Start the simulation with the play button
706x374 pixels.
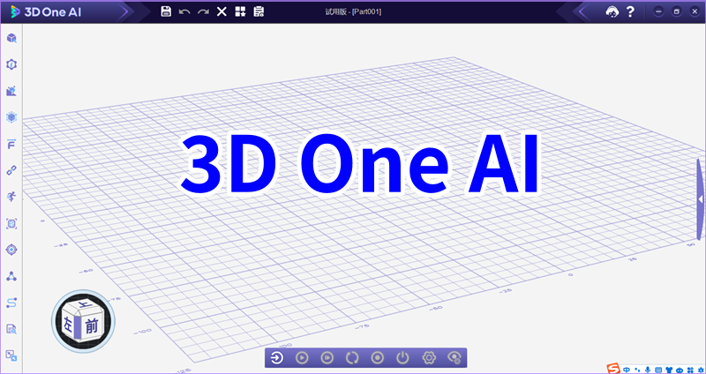coord(302,358)
